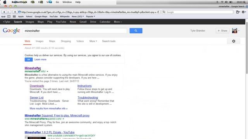Image resolution: width=248 pixels, height=139 pixels.
Task: Expand the Popular bookmarks dropdown
Action: [90, 16]
